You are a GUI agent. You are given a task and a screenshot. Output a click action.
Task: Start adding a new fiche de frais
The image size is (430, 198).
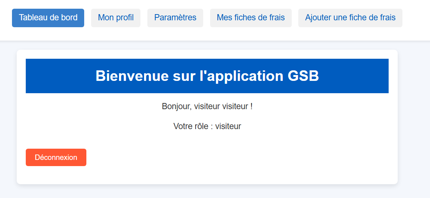tap(350, 18)
